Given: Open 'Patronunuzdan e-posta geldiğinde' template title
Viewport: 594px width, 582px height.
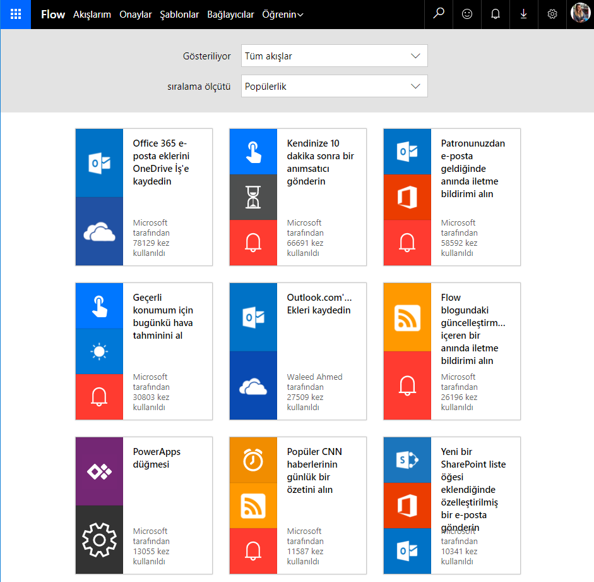Looking at the screenshot, I should 473,168.
